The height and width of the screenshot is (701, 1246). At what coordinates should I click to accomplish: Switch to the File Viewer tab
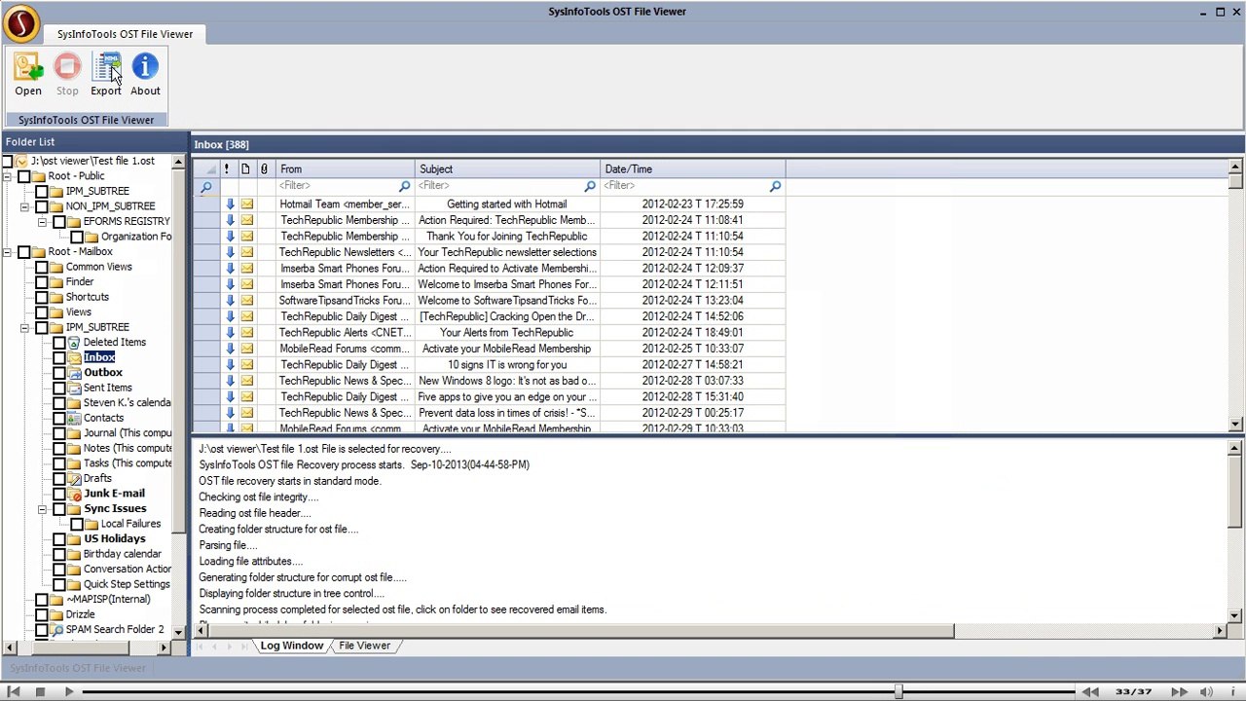(364, 646)
